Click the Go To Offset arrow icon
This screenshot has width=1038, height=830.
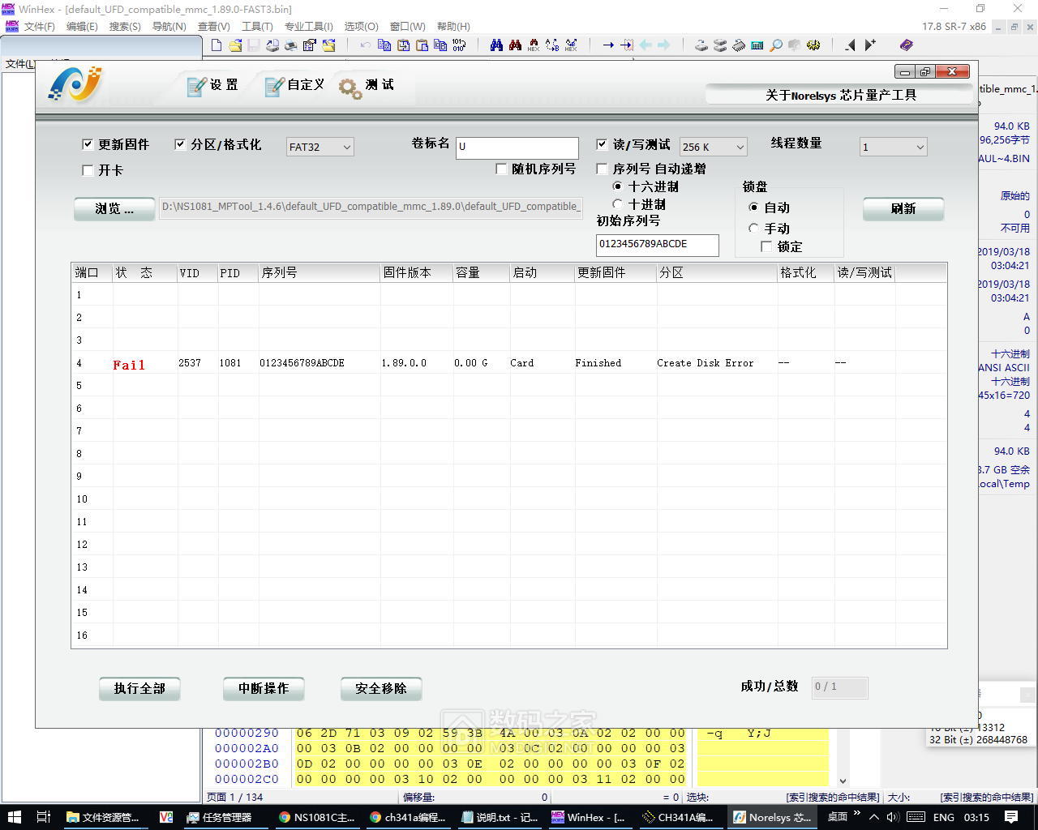(608, 45)
